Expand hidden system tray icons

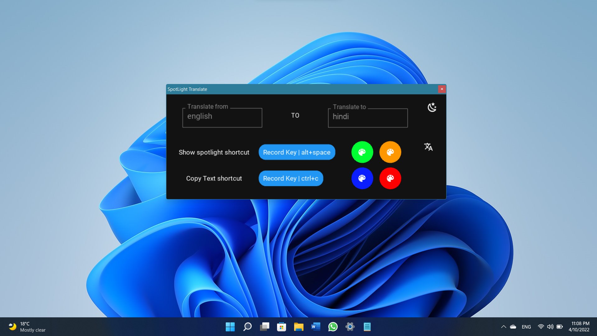(x=503, y=327)
